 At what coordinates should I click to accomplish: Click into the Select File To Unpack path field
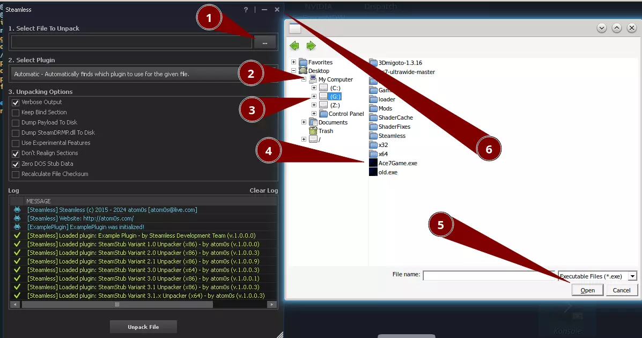131,42
